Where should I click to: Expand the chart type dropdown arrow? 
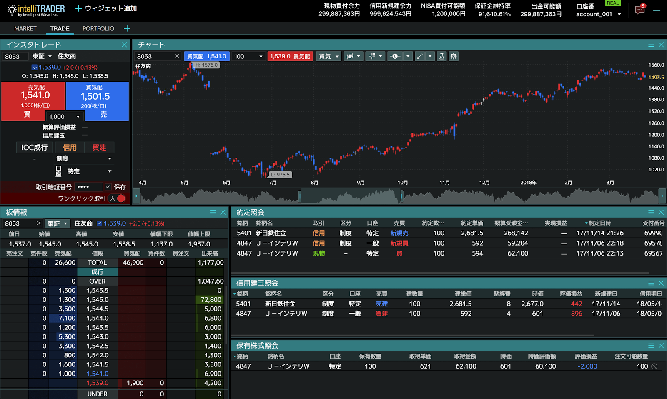(x=358, y=56)
